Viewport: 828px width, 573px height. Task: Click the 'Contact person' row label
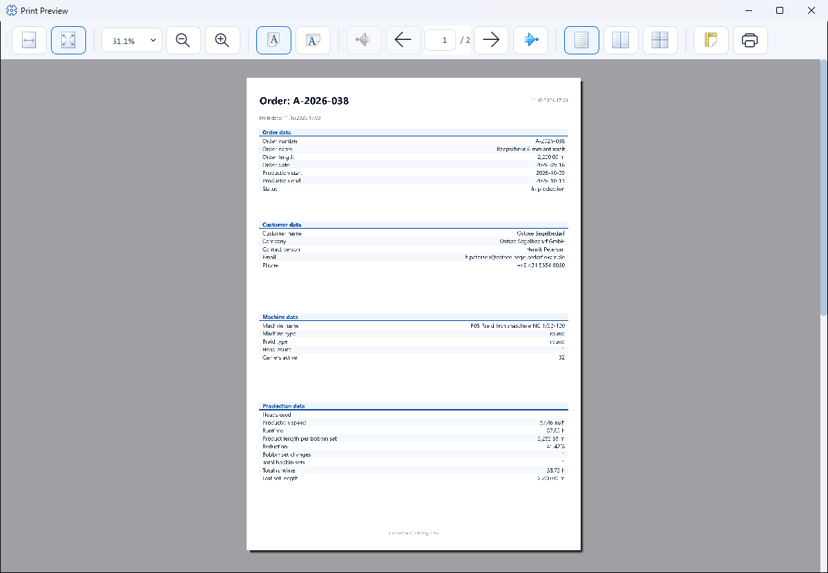point(281,249)
